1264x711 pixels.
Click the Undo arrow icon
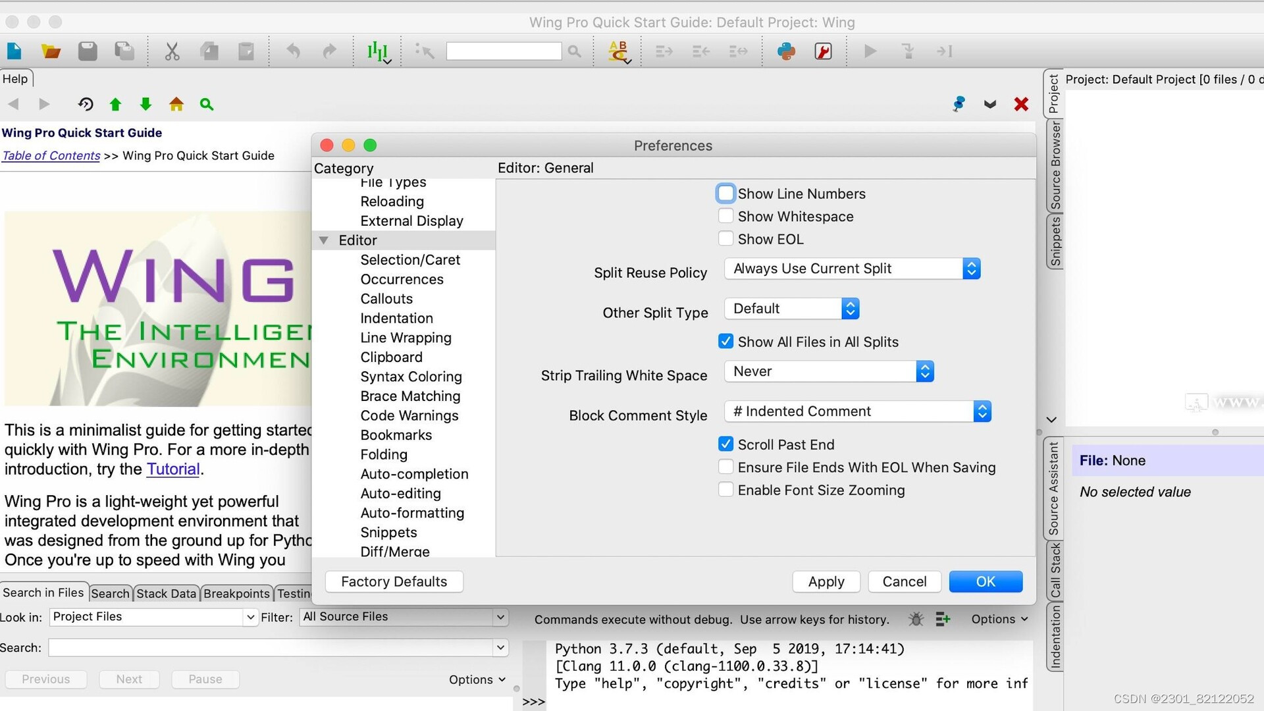(x=293, y=51)
